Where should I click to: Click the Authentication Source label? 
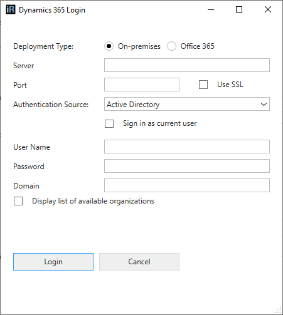click(51, 105)
